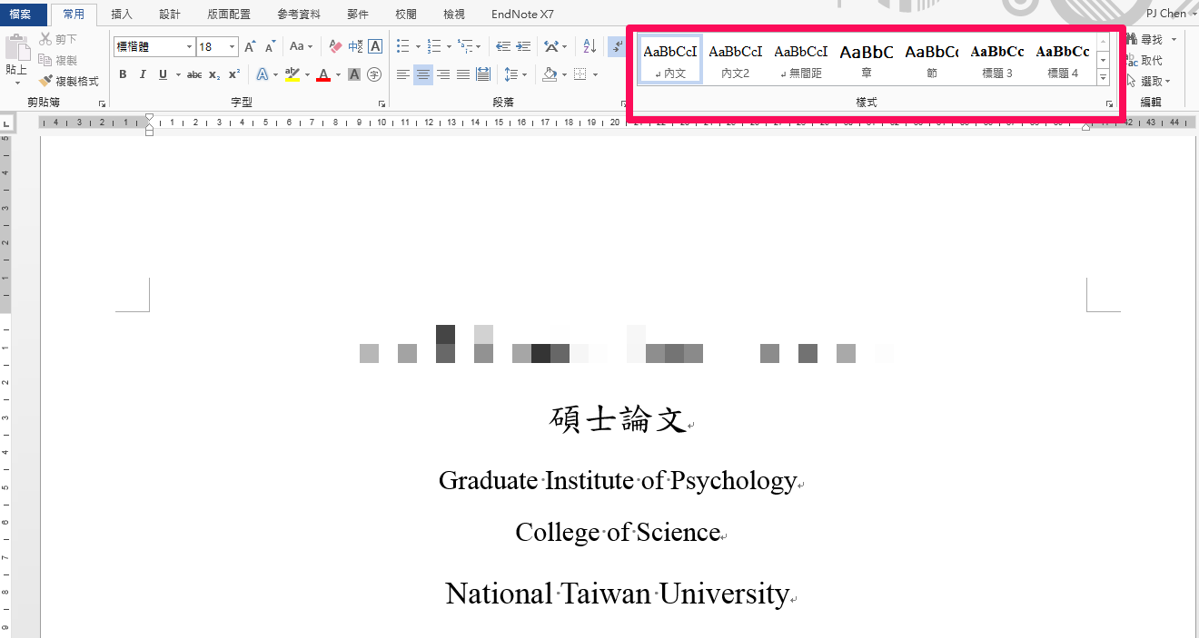Click the Shading paint bucket icon
The height and width of the screenshot is (638, 1199).
point(550,74)
